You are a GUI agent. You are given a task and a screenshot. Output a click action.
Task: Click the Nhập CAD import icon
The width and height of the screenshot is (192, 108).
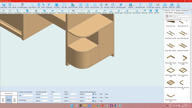(x=172, y=5)
